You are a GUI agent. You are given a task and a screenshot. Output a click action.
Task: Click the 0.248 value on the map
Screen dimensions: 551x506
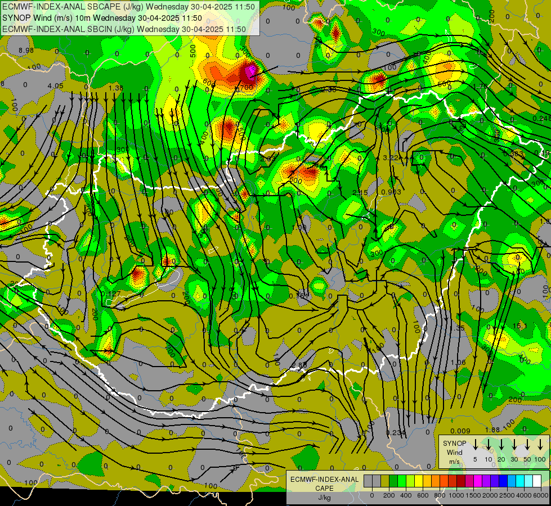pos(541,119)
